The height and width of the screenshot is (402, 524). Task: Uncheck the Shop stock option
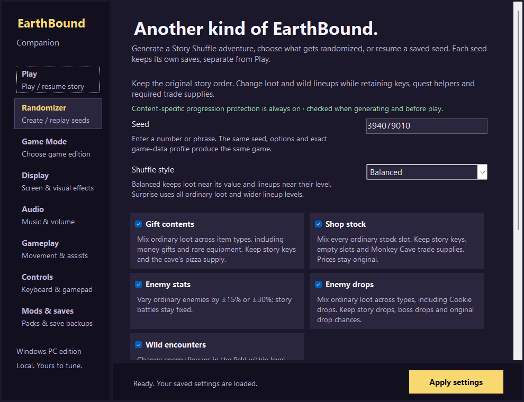tap(319, 224)
